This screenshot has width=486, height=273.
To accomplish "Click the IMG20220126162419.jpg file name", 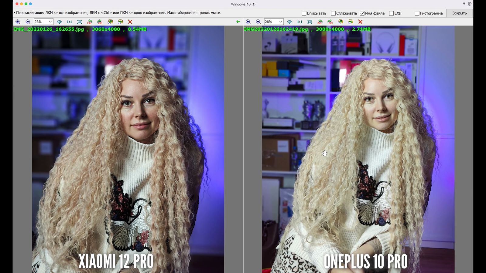I will [276, 29].
